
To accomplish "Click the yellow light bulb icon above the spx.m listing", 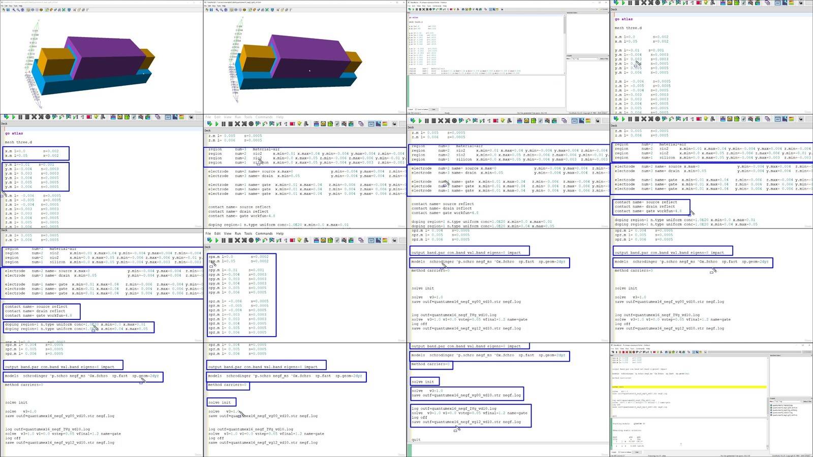I will (299, 240).
